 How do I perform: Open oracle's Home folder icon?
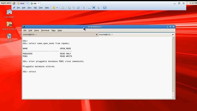(x=9, y=26)
